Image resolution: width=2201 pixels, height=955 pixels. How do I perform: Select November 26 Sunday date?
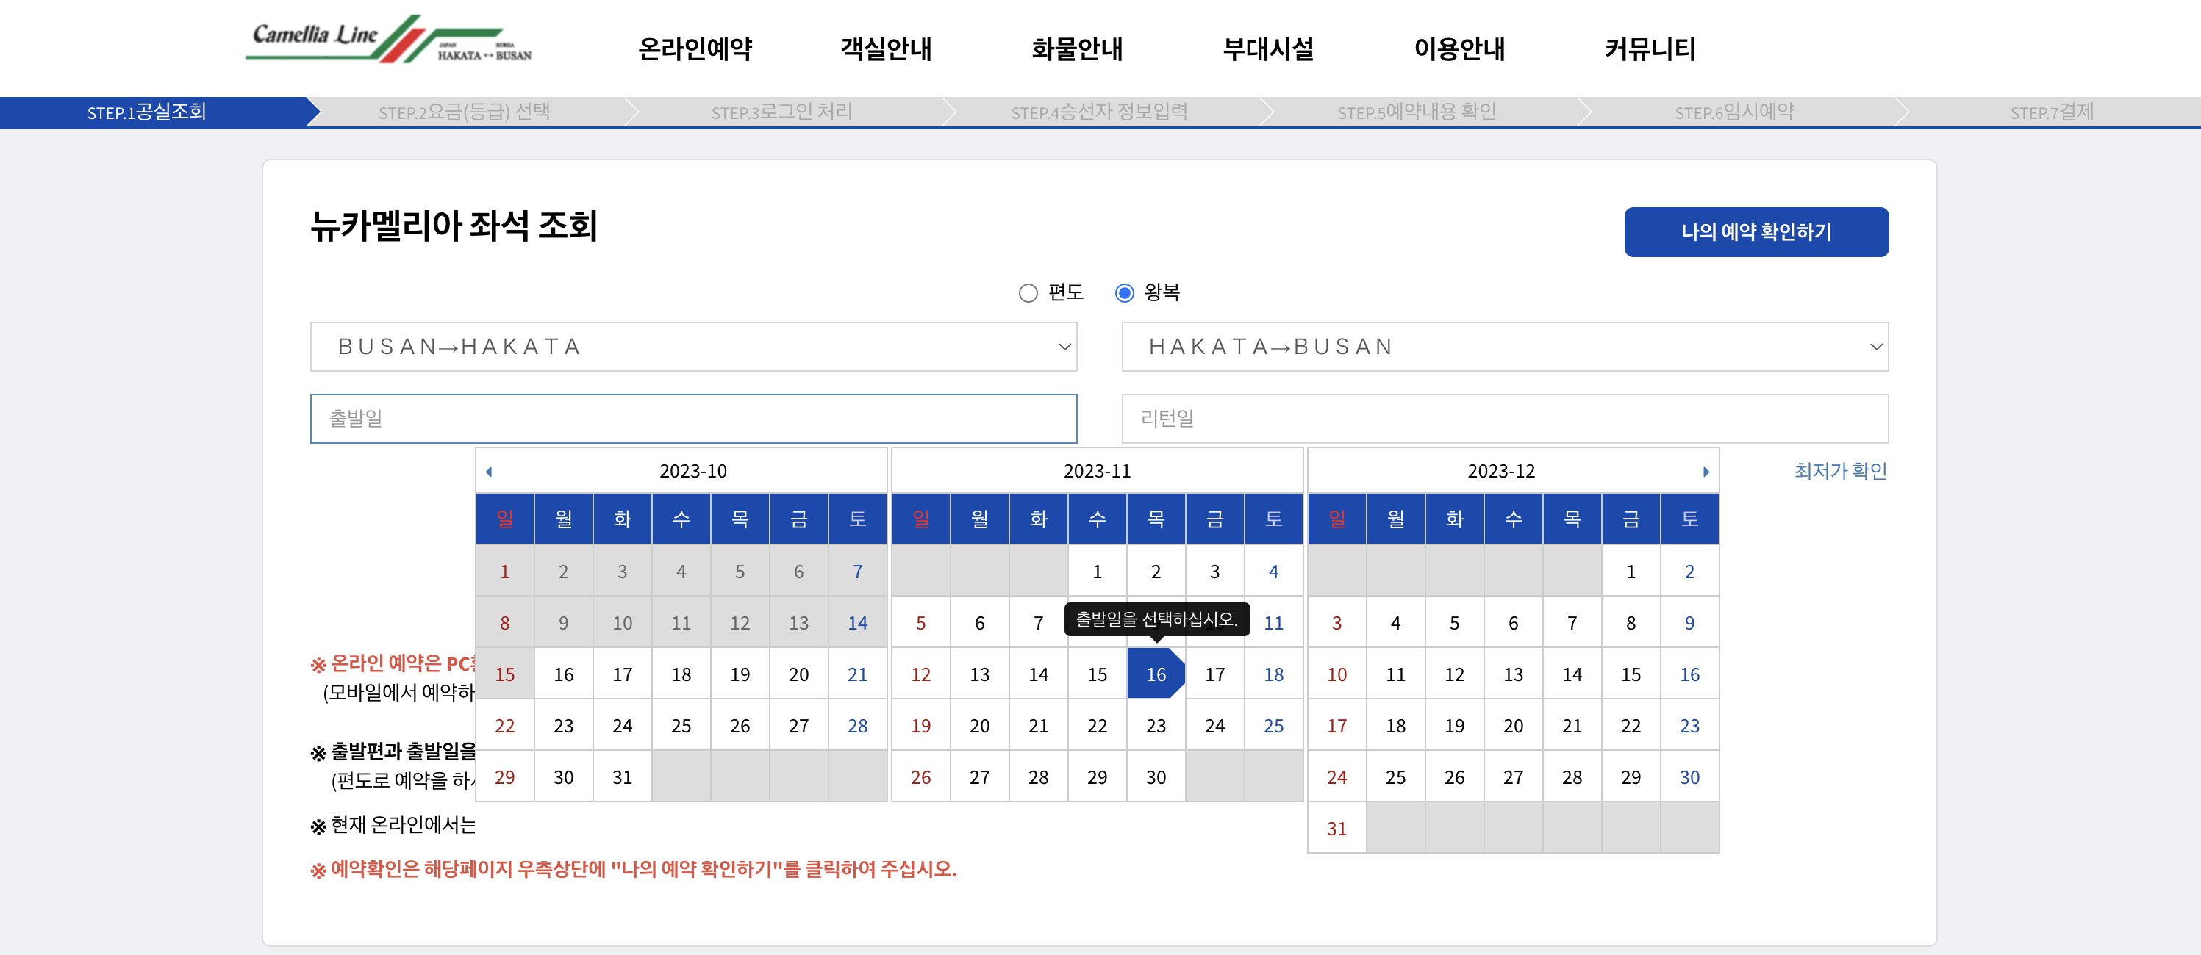coord(920,776)
